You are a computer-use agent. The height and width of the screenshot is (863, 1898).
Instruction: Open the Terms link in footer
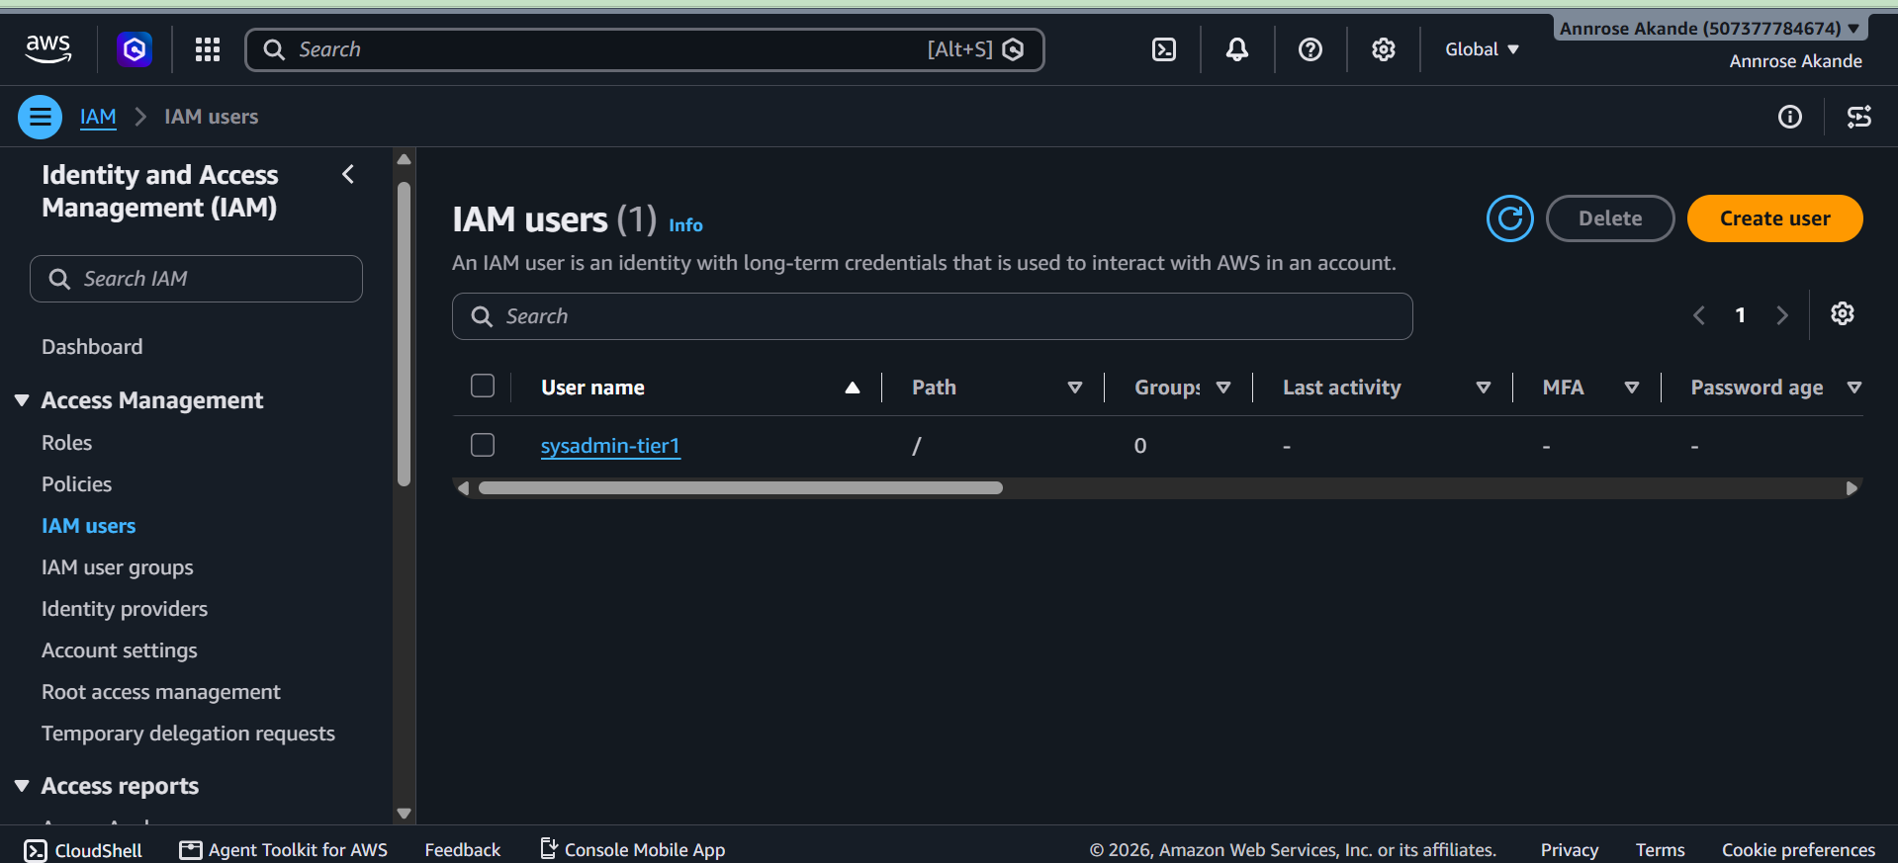pyautogui.click(x=1660, y=850)
